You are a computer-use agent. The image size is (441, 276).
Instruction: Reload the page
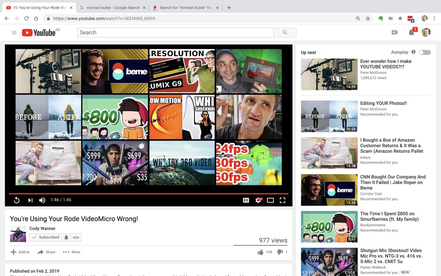pos(26,18)
